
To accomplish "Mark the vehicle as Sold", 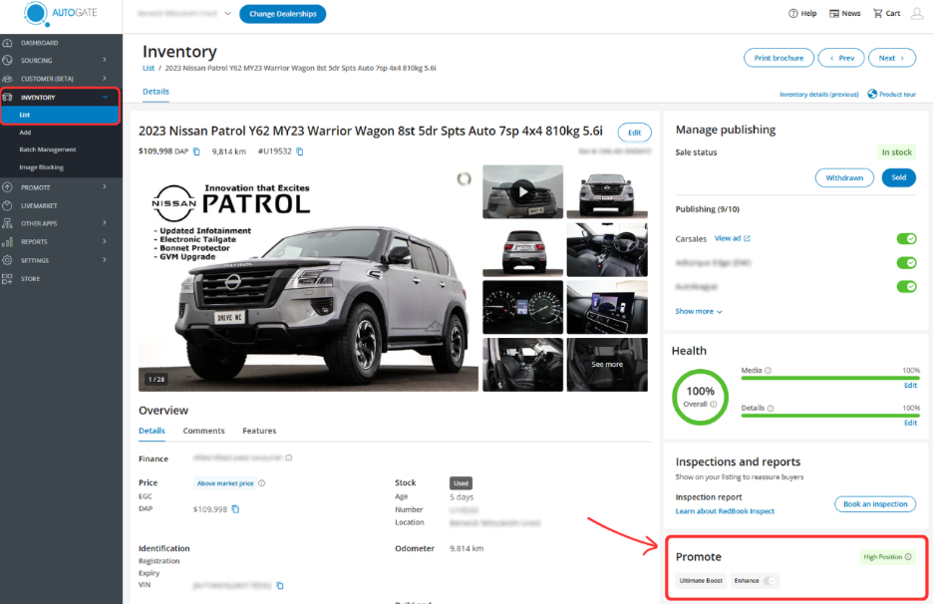I will point(898,177).
